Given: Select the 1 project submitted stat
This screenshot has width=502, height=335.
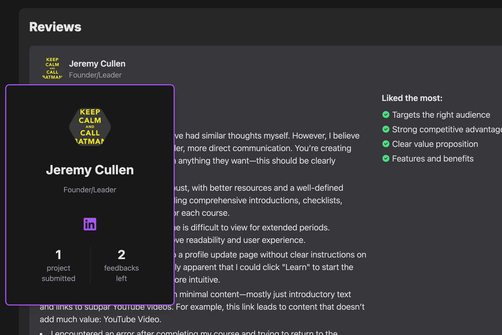Looking at the screenshot, I should click(x=58, y=265).
